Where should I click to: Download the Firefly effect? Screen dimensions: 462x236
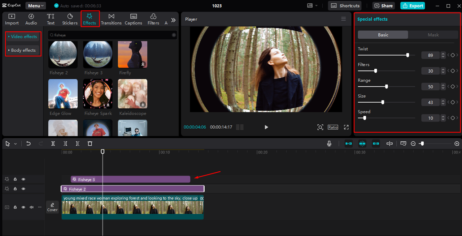pyautogui.click(x=143, y=64)
